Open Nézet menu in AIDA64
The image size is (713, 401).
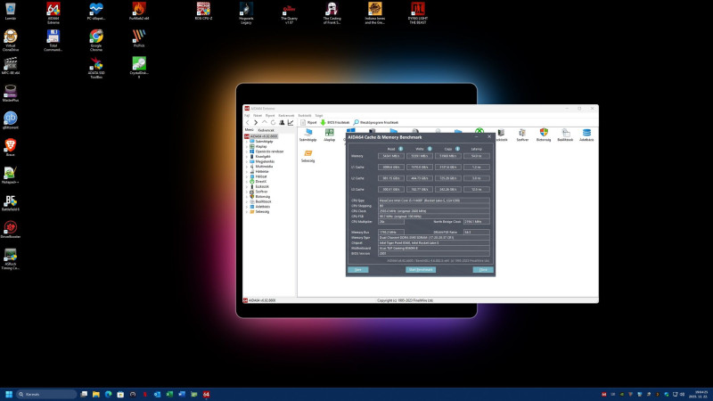[258, 116]
